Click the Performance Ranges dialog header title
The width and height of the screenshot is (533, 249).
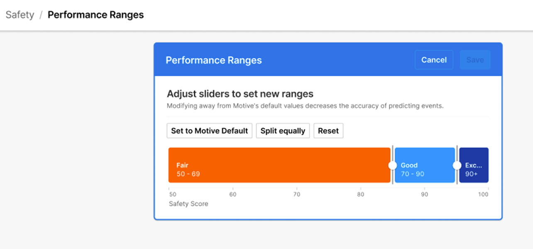(213, 60)
